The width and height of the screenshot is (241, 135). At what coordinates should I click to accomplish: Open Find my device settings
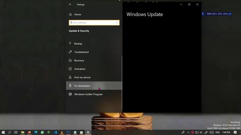(x=94, y=77)
